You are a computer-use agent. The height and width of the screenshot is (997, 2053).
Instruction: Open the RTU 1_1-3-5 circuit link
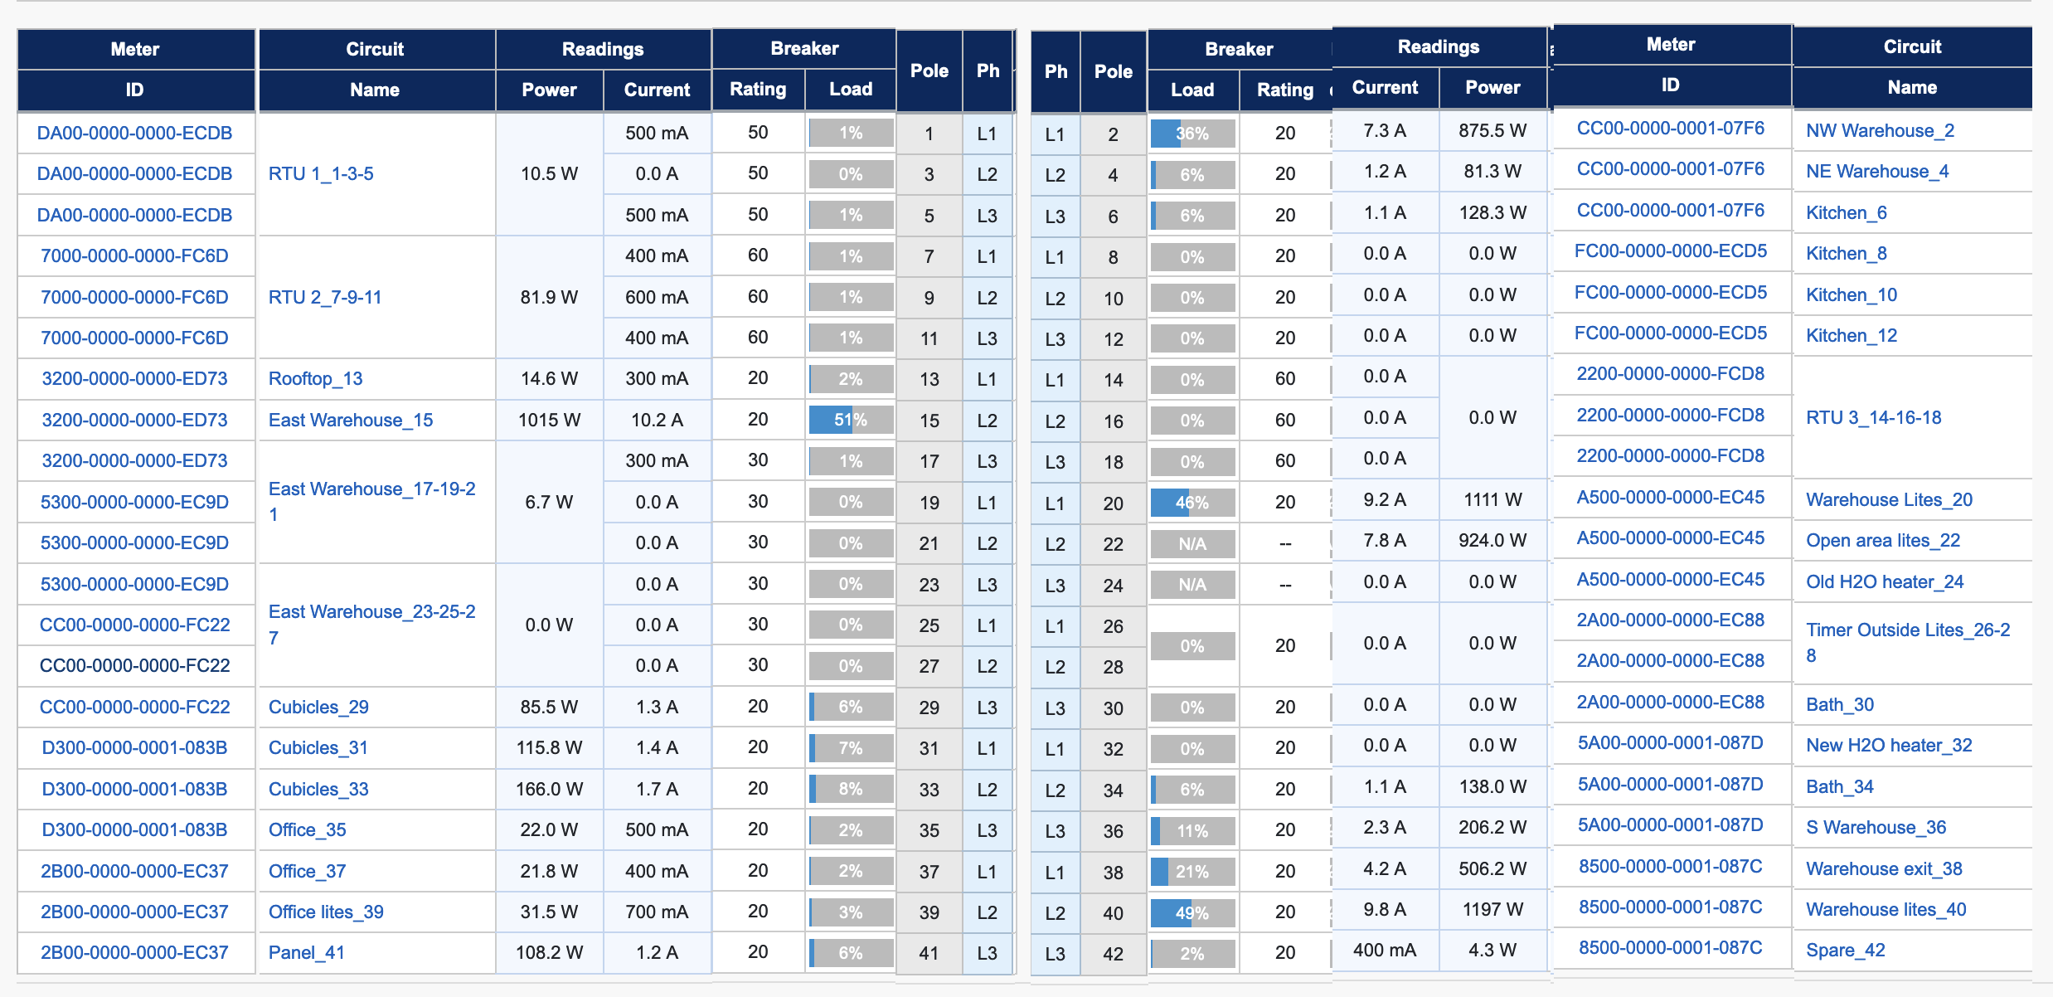(321, 173)
